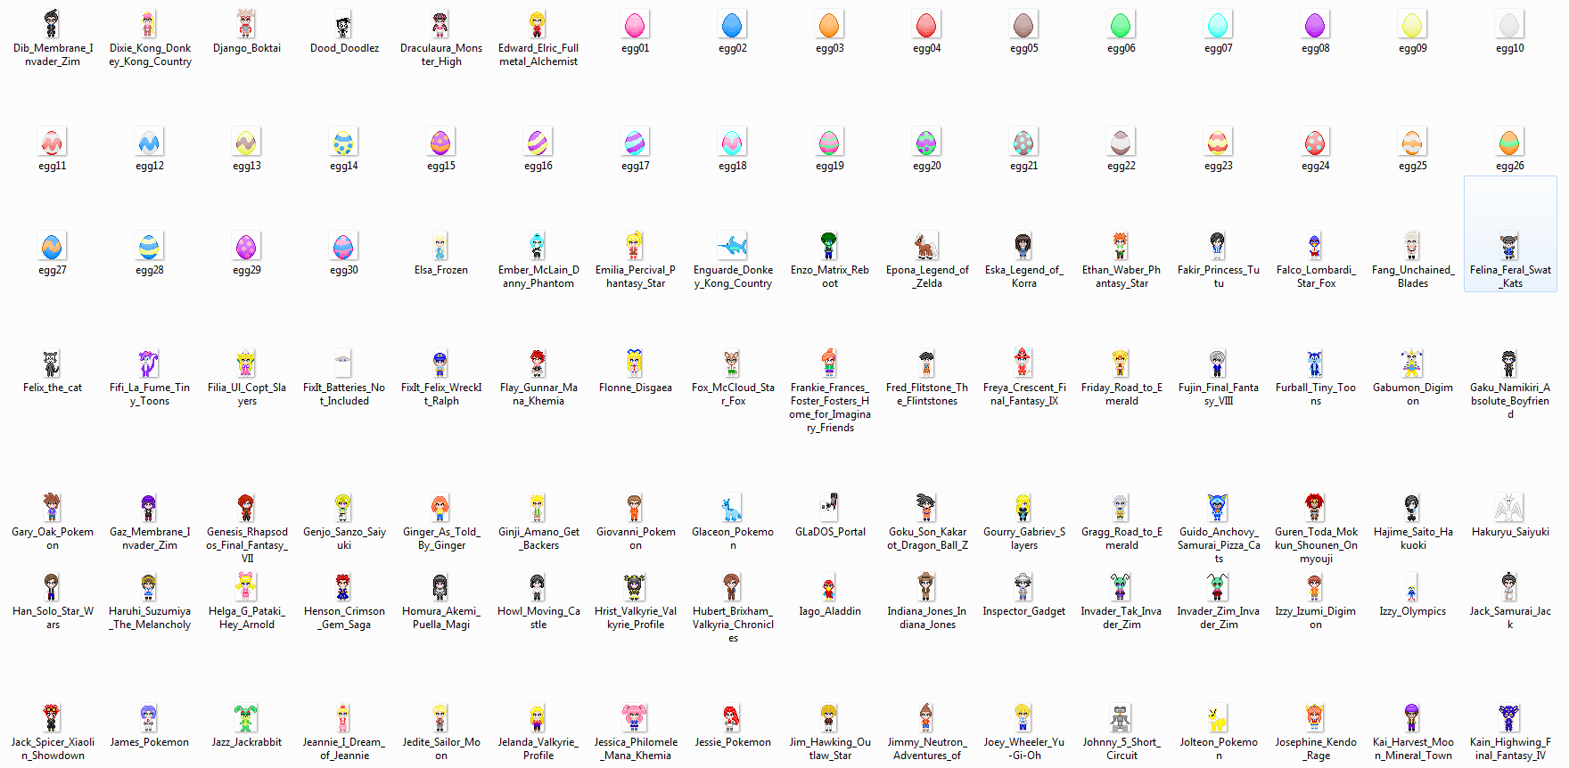The image size is (1569, 768).
Task: Click the white egg10 icon
Action: (1509, 24)
